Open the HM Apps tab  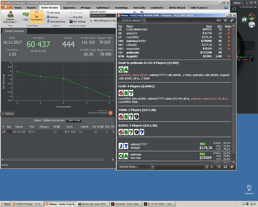click(86, 8)
